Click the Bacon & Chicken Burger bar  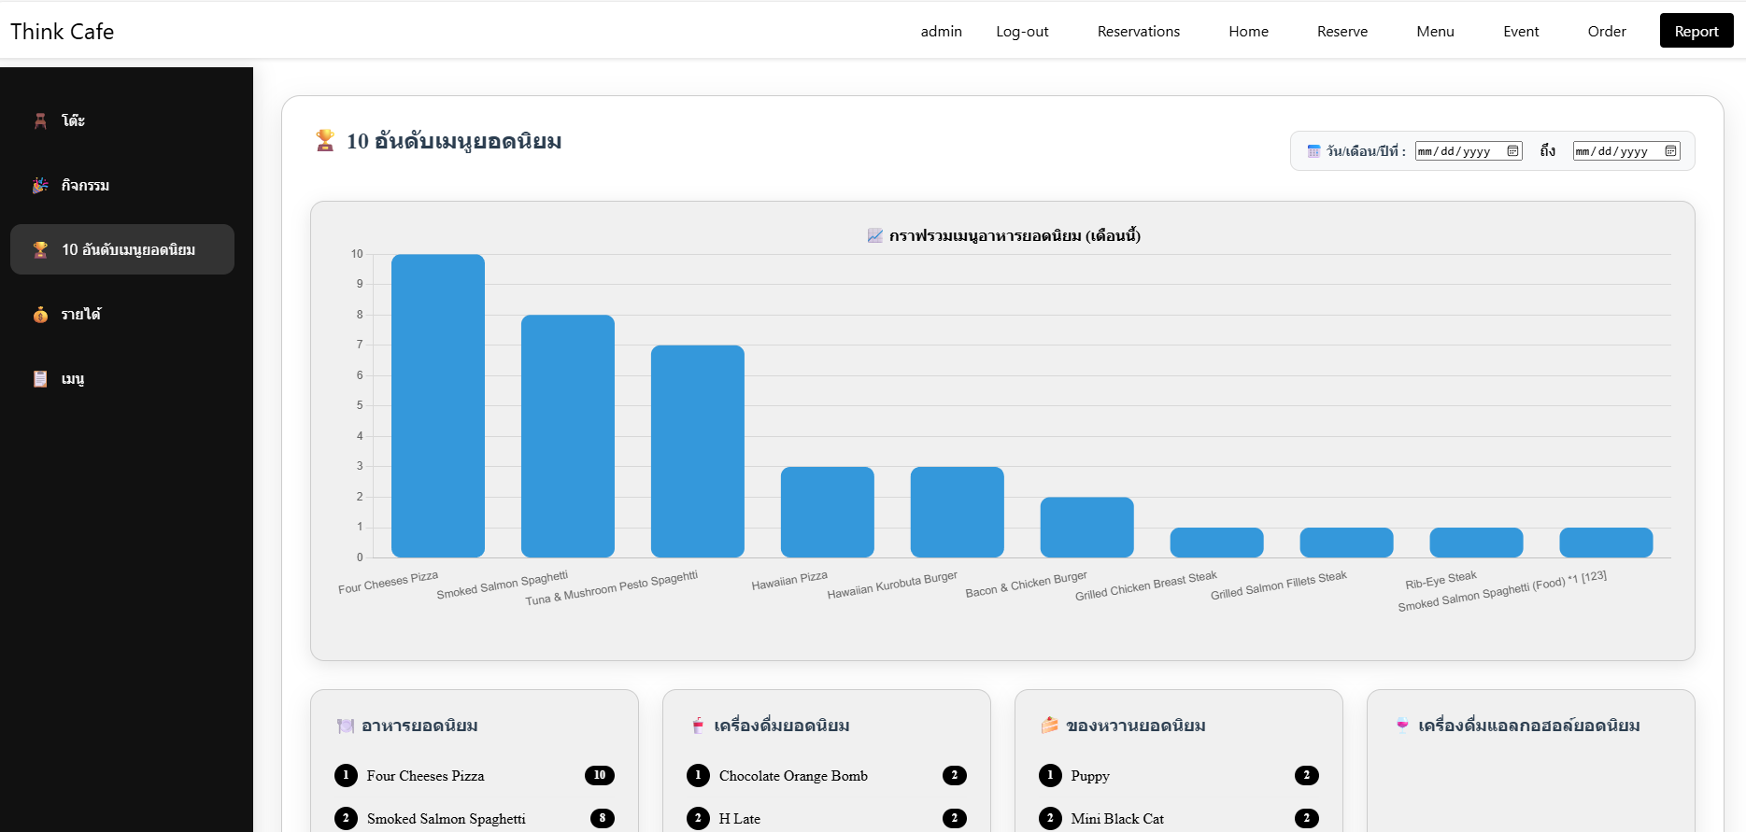1087,528
